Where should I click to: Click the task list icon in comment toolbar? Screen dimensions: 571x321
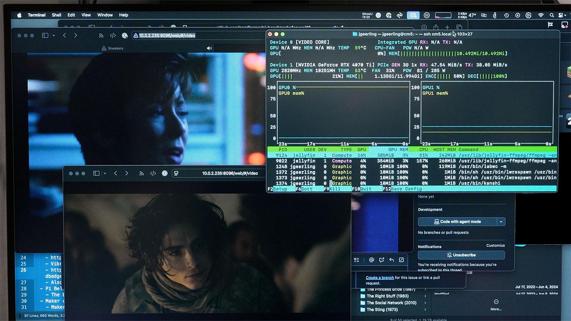pyautogui.click(x=356, y=260)
